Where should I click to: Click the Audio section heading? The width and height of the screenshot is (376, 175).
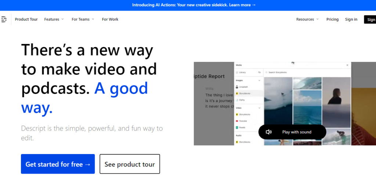pos(239,135)
